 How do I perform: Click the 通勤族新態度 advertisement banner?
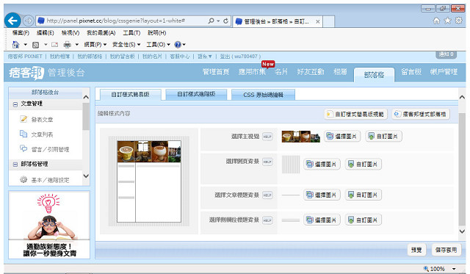tap(49, 225)
